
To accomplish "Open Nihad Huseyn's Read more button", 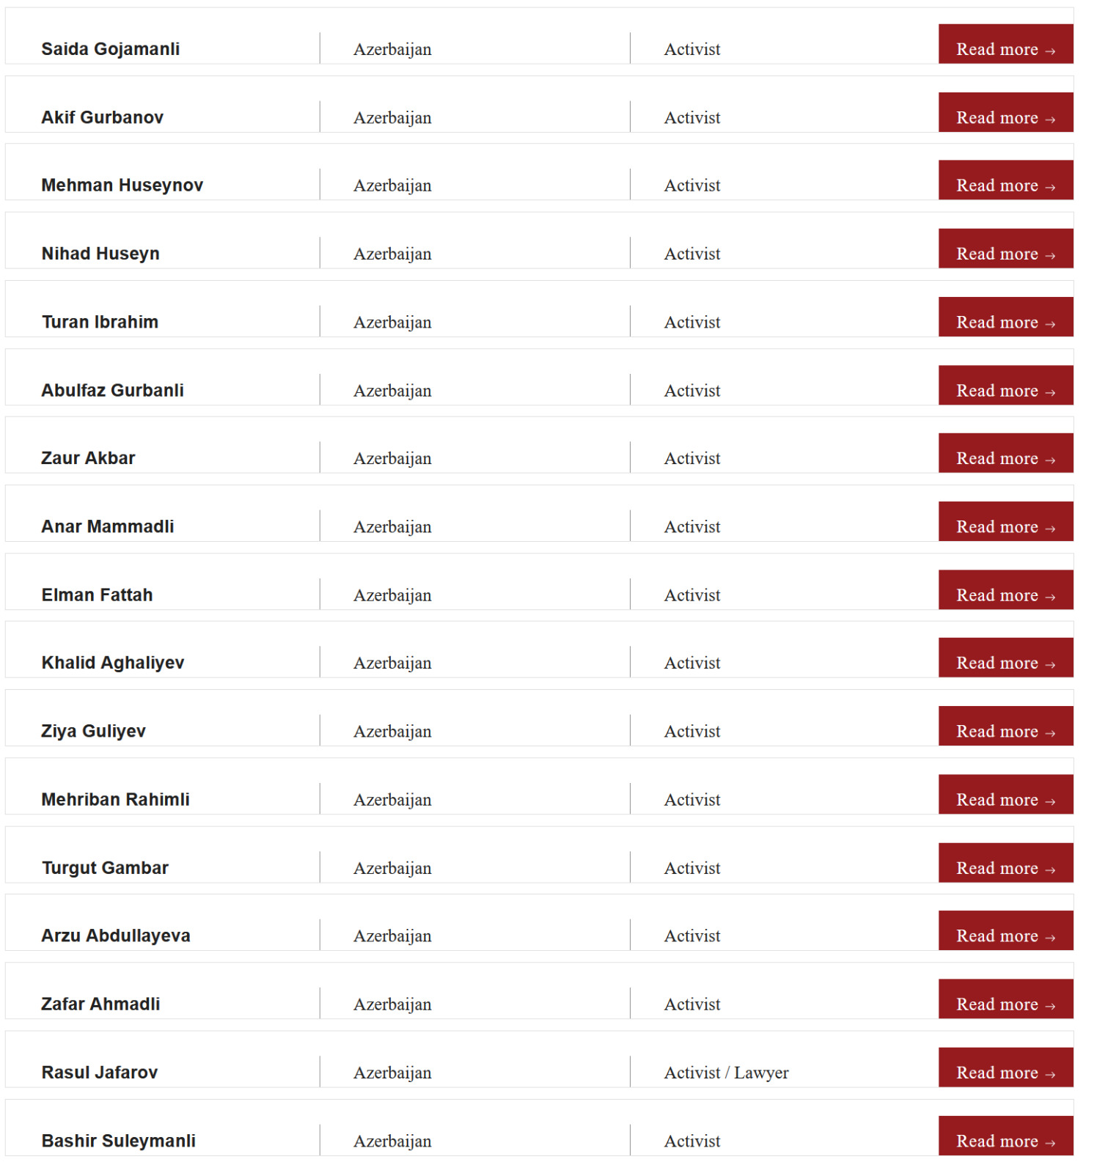I will (x=1005, y=249).
